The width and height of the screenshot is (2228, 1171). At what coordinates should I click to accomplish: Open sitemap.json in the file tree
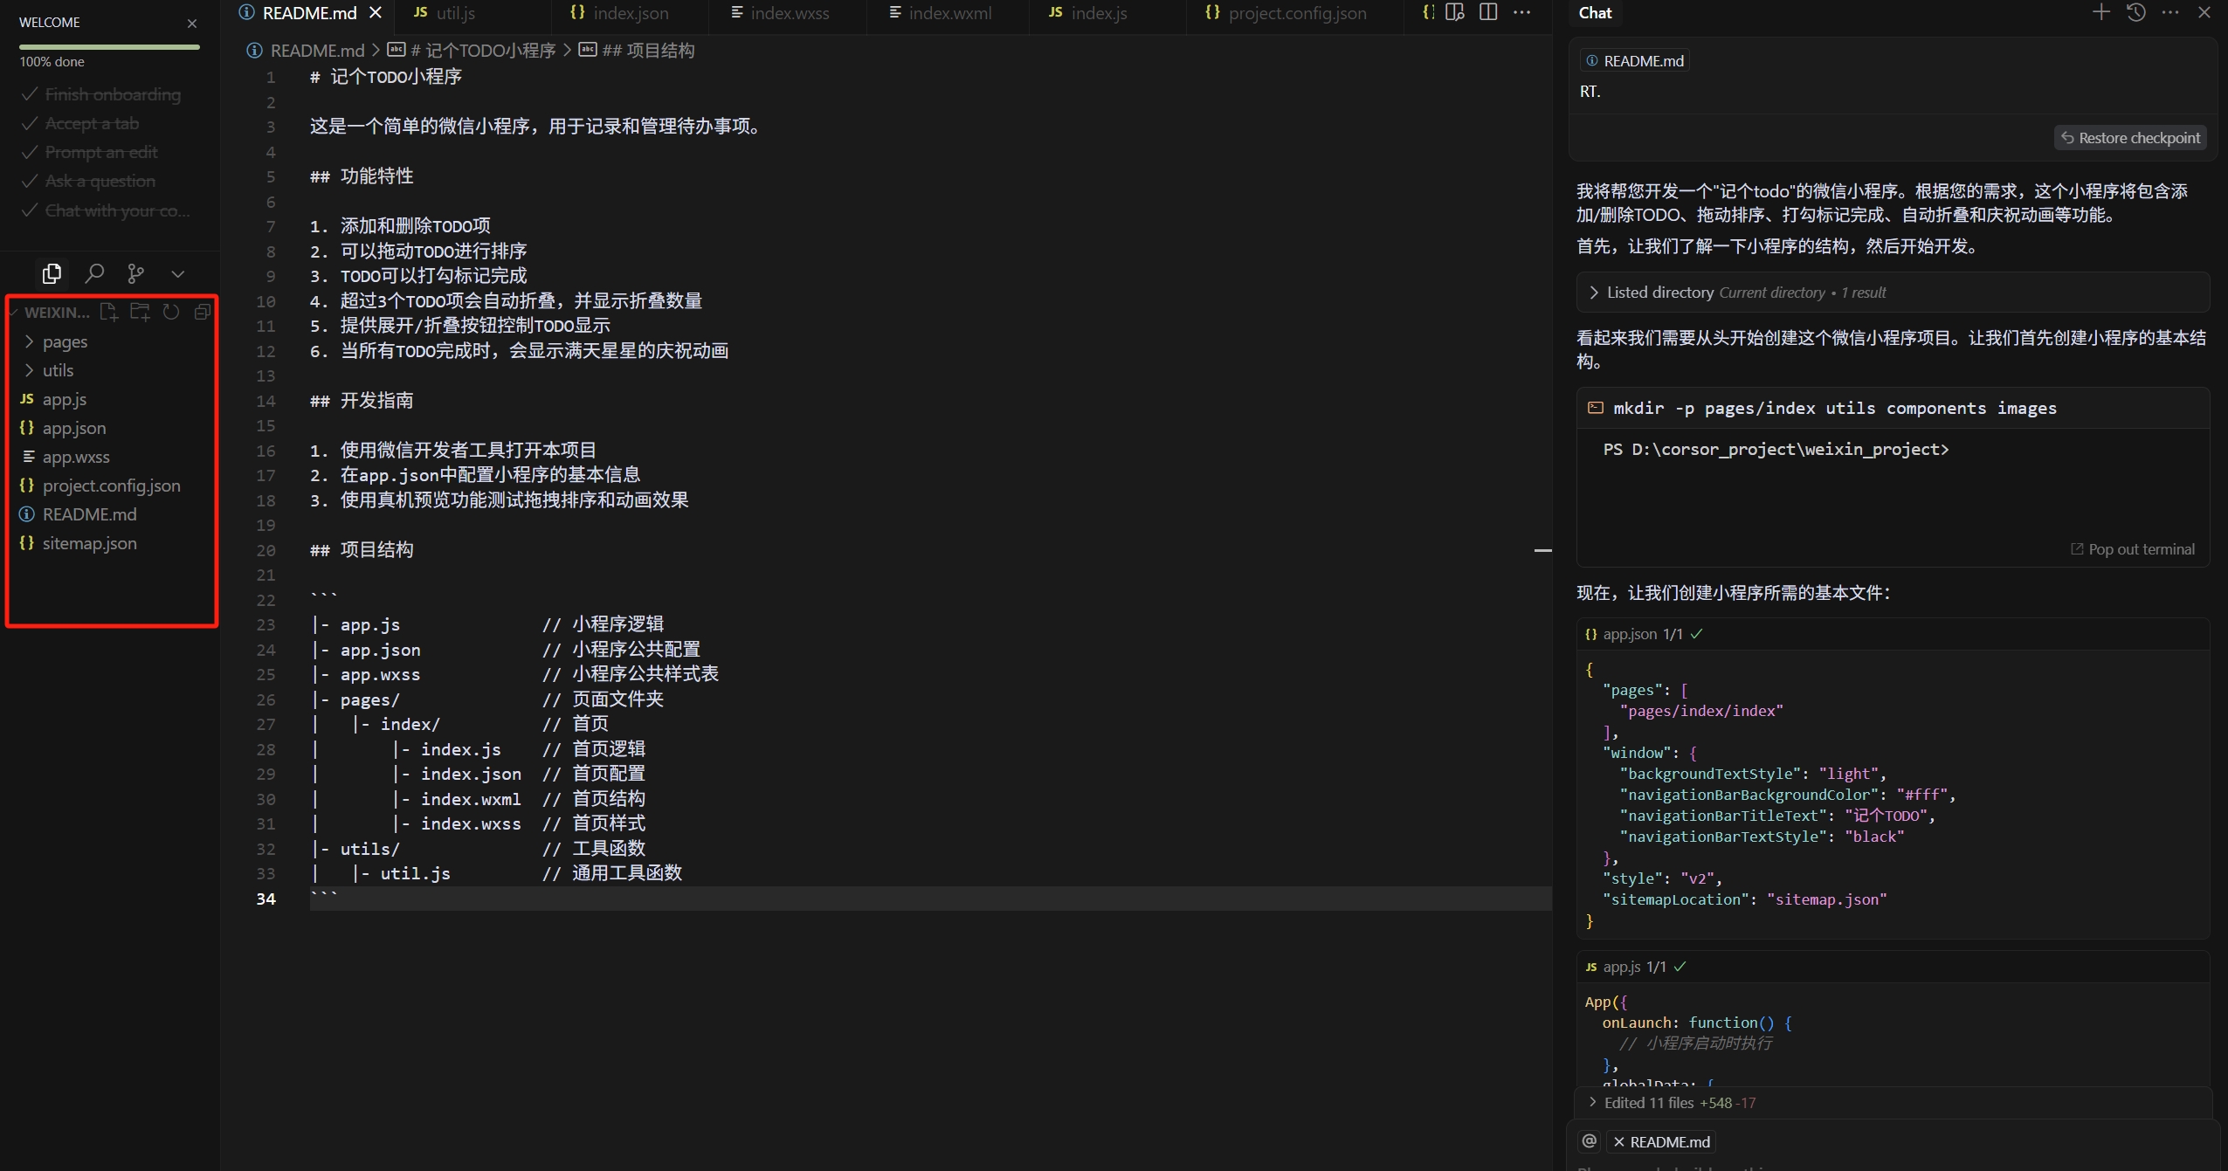(89, 543)
